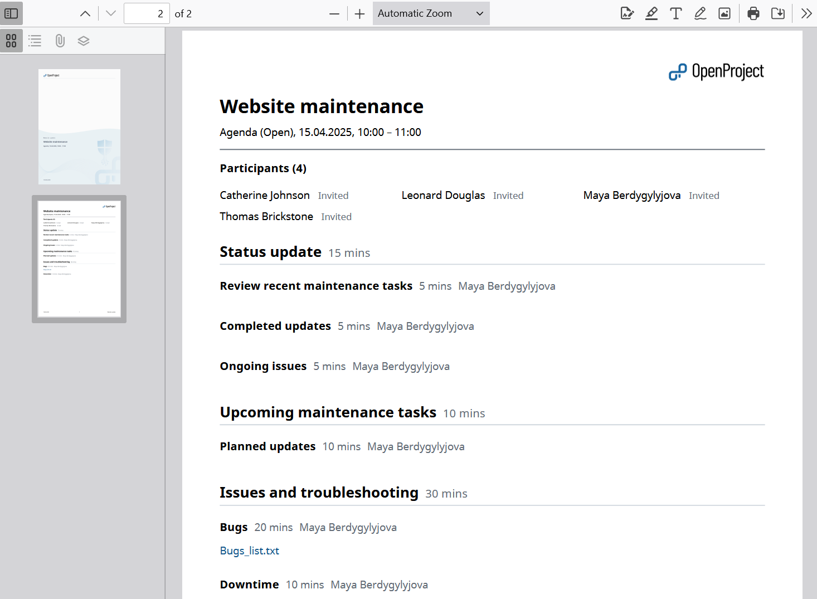Click the page number input field

pos(146,13)
